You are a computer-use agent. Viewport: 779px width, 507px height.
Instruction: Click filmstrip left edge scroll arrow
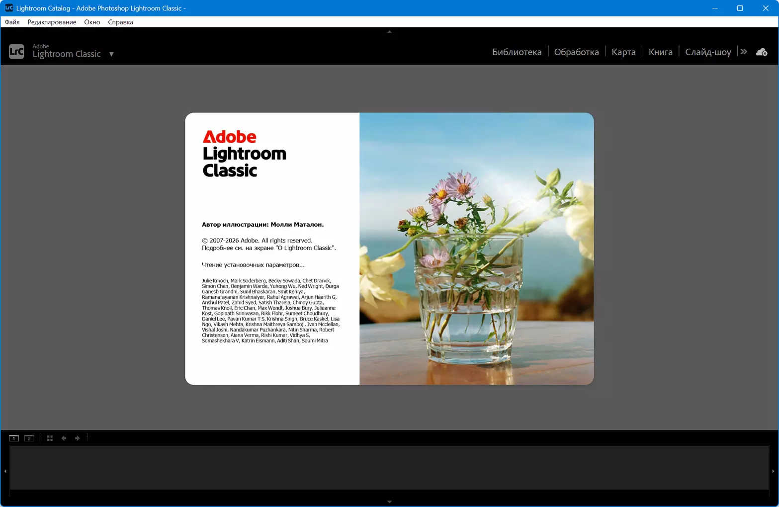point(5,471)
